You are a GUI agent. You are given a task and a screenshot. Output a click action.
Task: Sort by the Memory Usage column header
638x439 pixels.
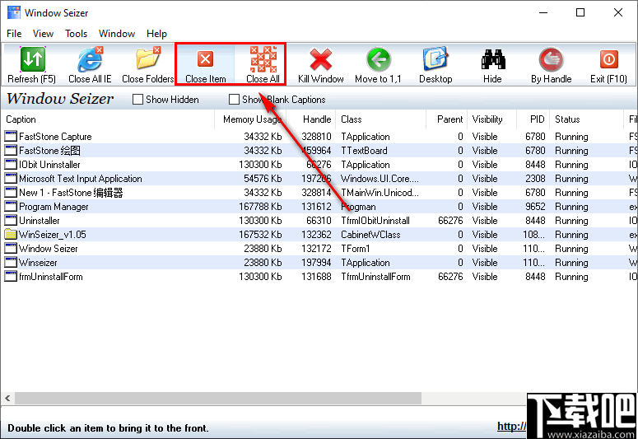click(250, 119)
